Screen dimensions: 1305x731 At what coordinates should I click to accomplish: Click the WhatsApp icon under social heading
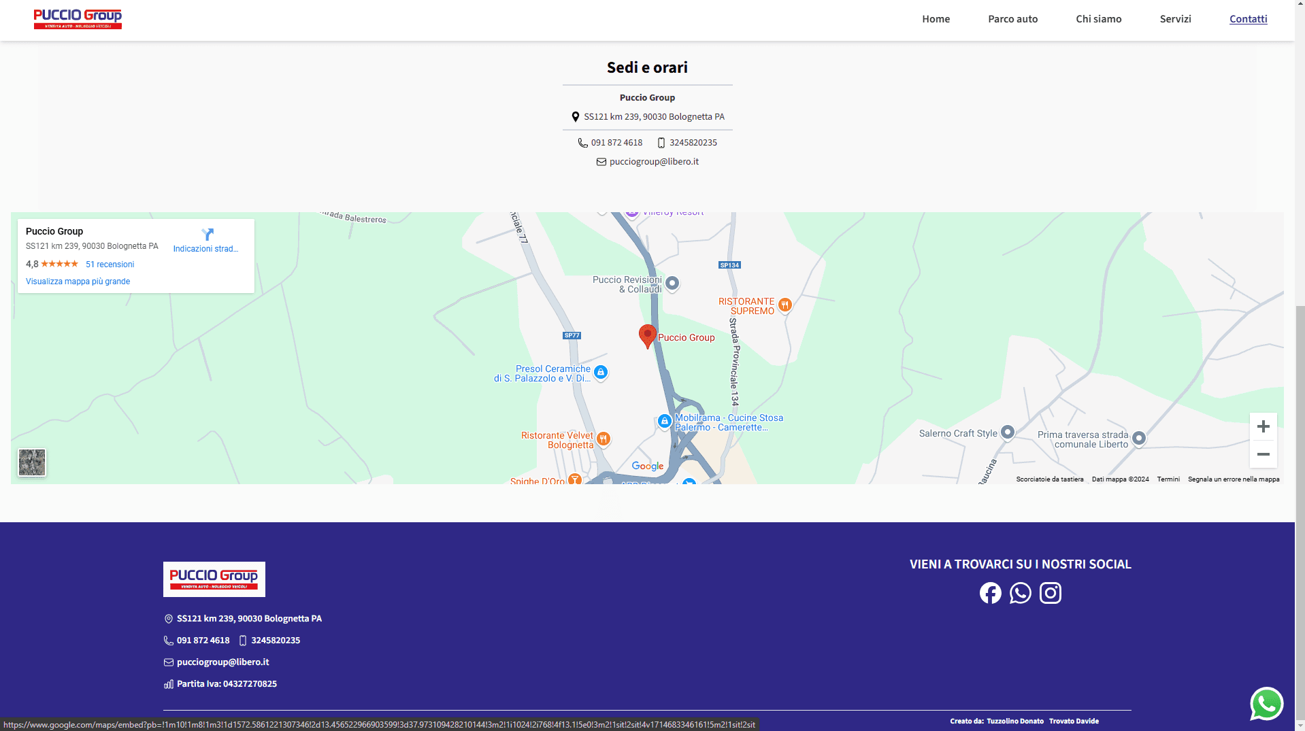(1020, 593)
